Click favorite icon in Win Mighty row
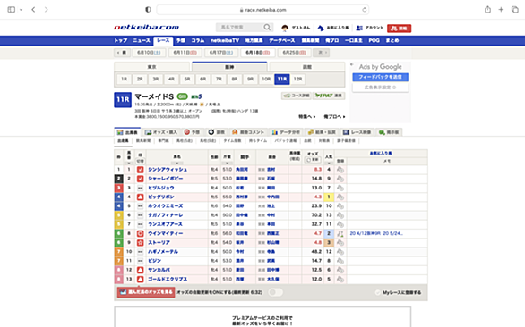 click(x=340, y=233)
